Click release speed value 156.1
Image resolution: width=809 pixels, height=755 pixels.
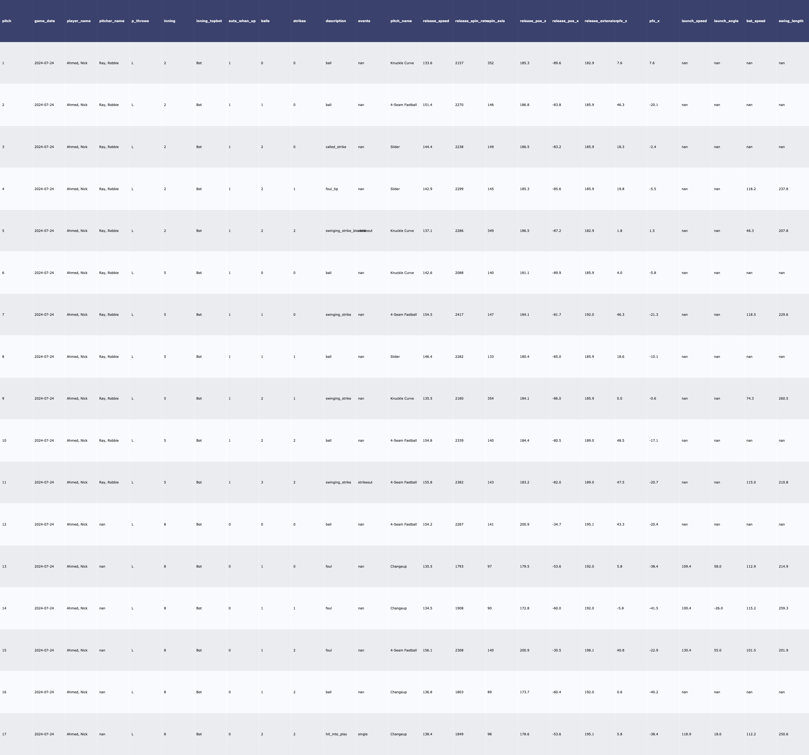[x=427, y=650]
